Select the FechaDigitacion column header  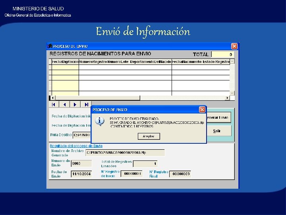(x=65, y=62)
